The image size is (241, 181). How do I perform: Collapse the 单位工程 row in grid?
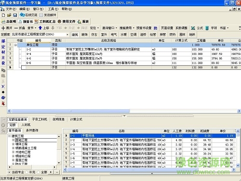15,45
